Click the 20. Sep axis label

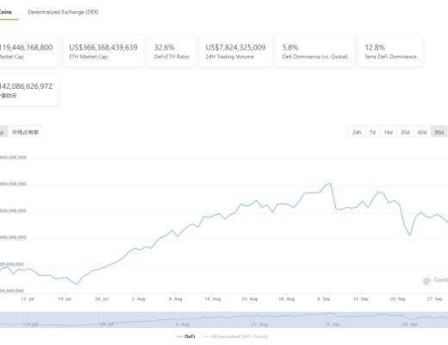click(398, 299)
